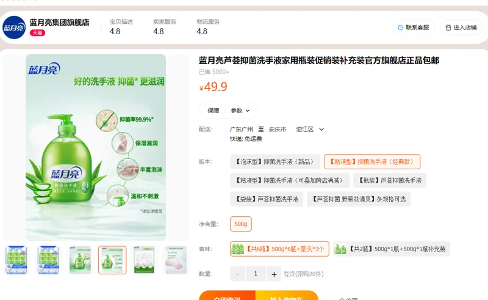Open 蓝月亮集团旗舰店 store name link

point(59,23)
